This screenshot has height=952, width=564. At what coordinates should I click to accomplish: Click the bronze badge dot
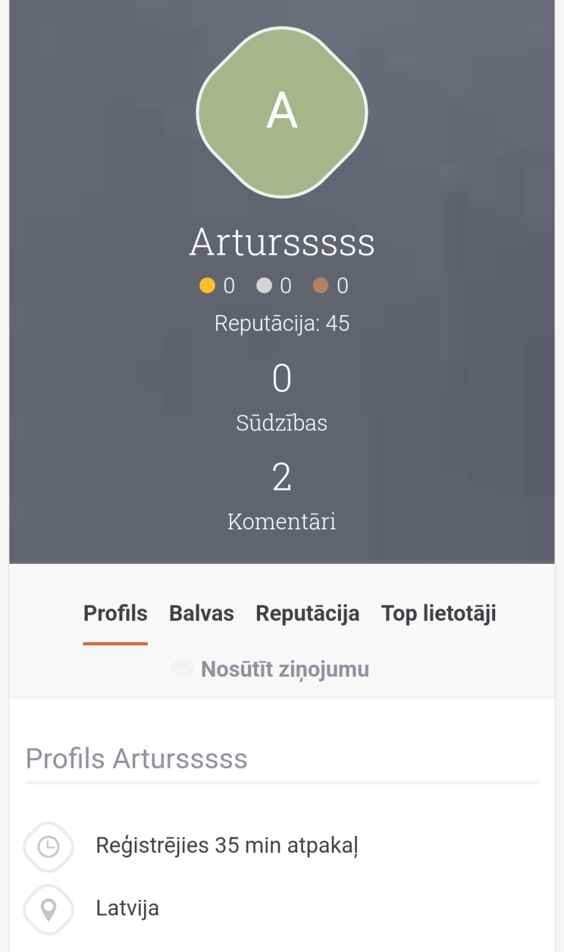tap(321, 285)
